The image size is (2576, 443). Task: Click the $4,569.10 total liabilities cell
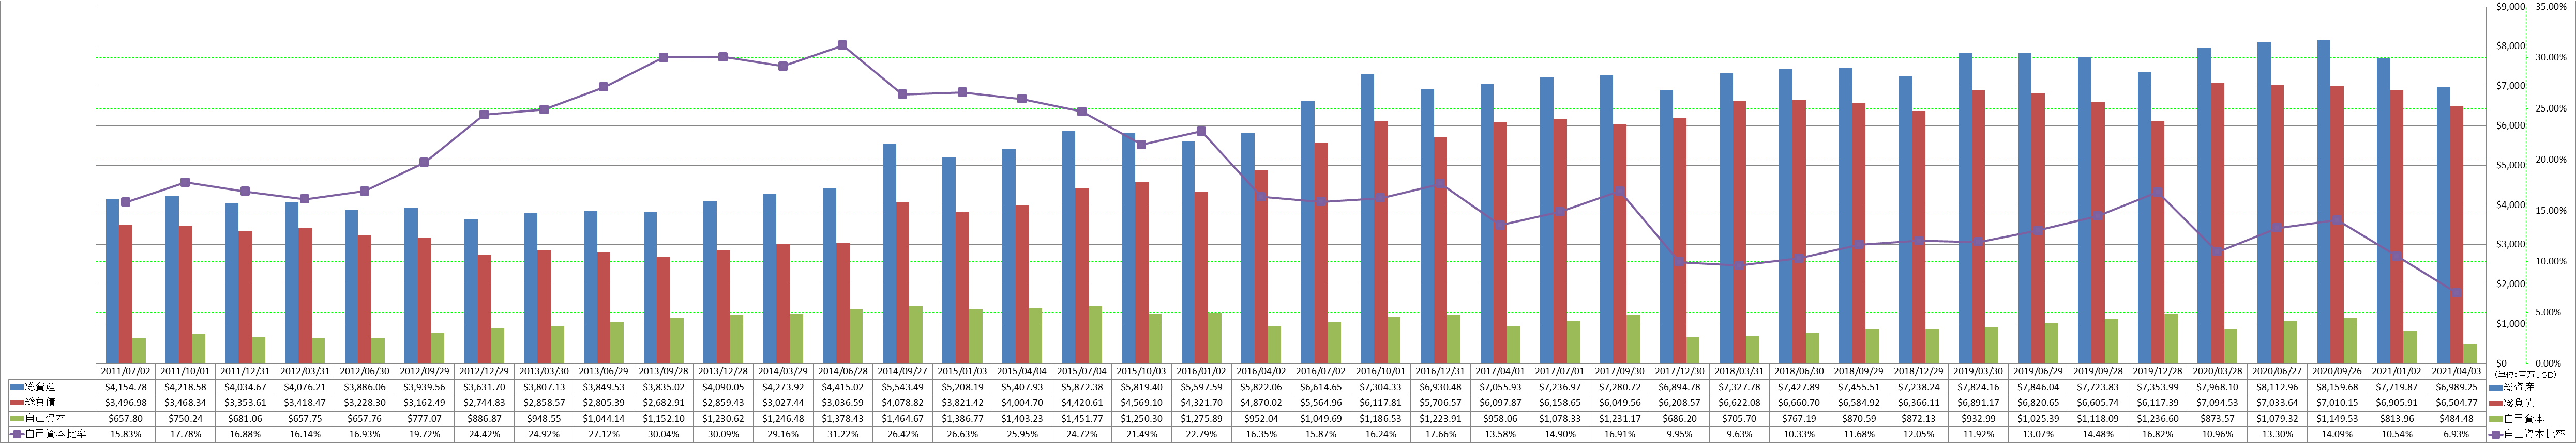[1142, 403]
